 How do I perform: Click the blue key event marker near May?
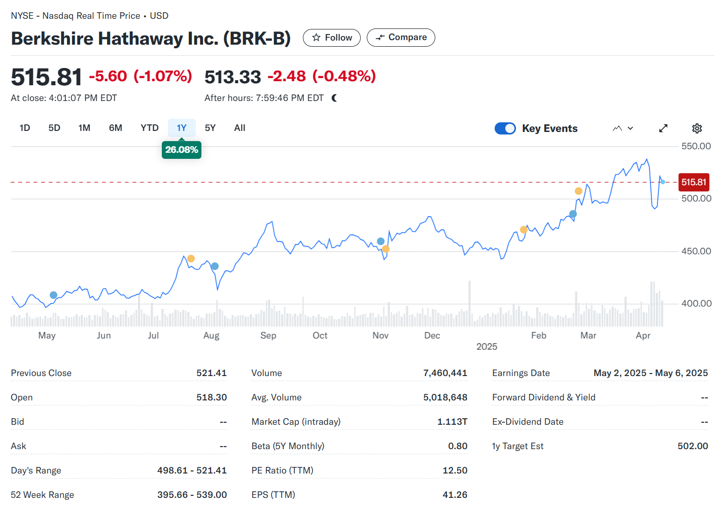(x=53, y=295)
